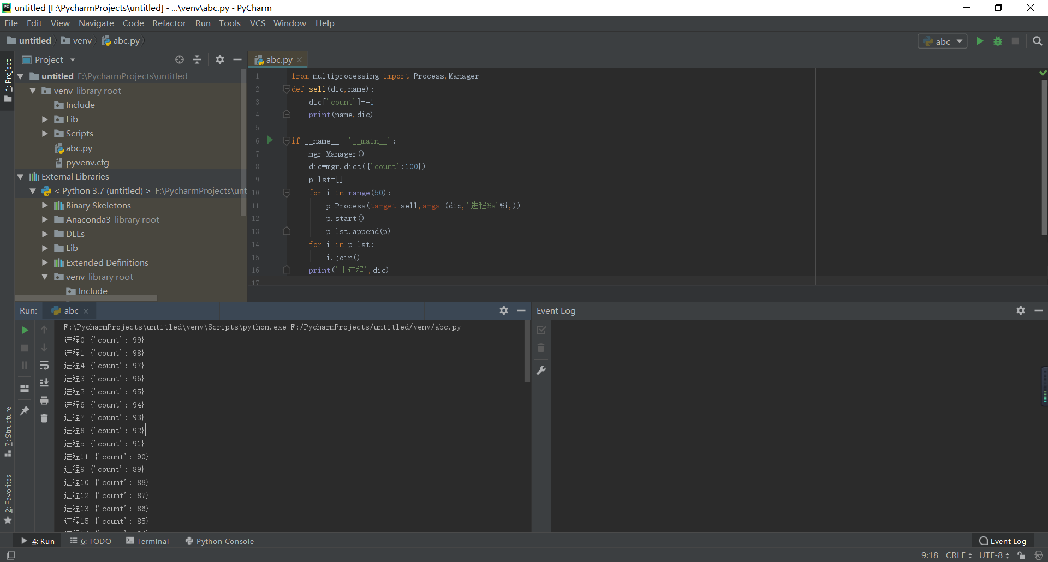Image resolution: width=1048 pixels, height=562 pixels.
Task: Clear Run output with trash icon
Action: 44,418
